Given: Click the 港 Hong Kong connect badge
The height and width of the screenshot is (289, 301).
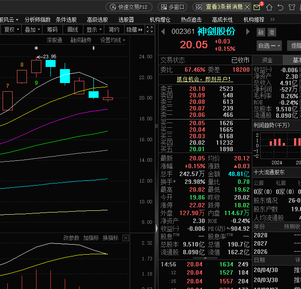Looking at the screenshot, I should (271, 32).
